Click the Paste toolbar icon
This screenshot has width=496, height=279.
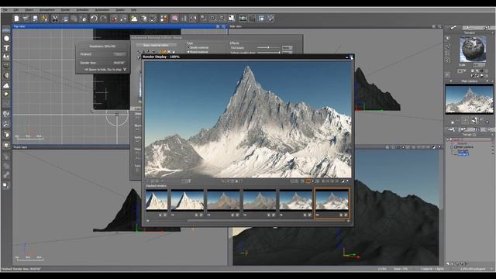coord(74,19)
